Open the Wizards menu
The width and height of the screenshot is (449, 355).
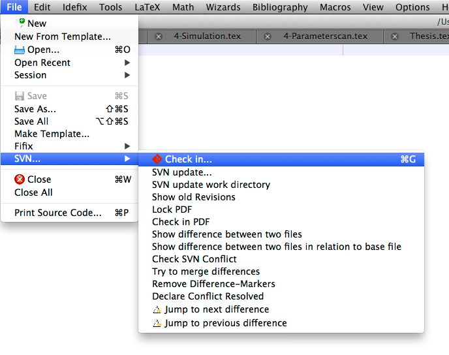tap(223, 7)
